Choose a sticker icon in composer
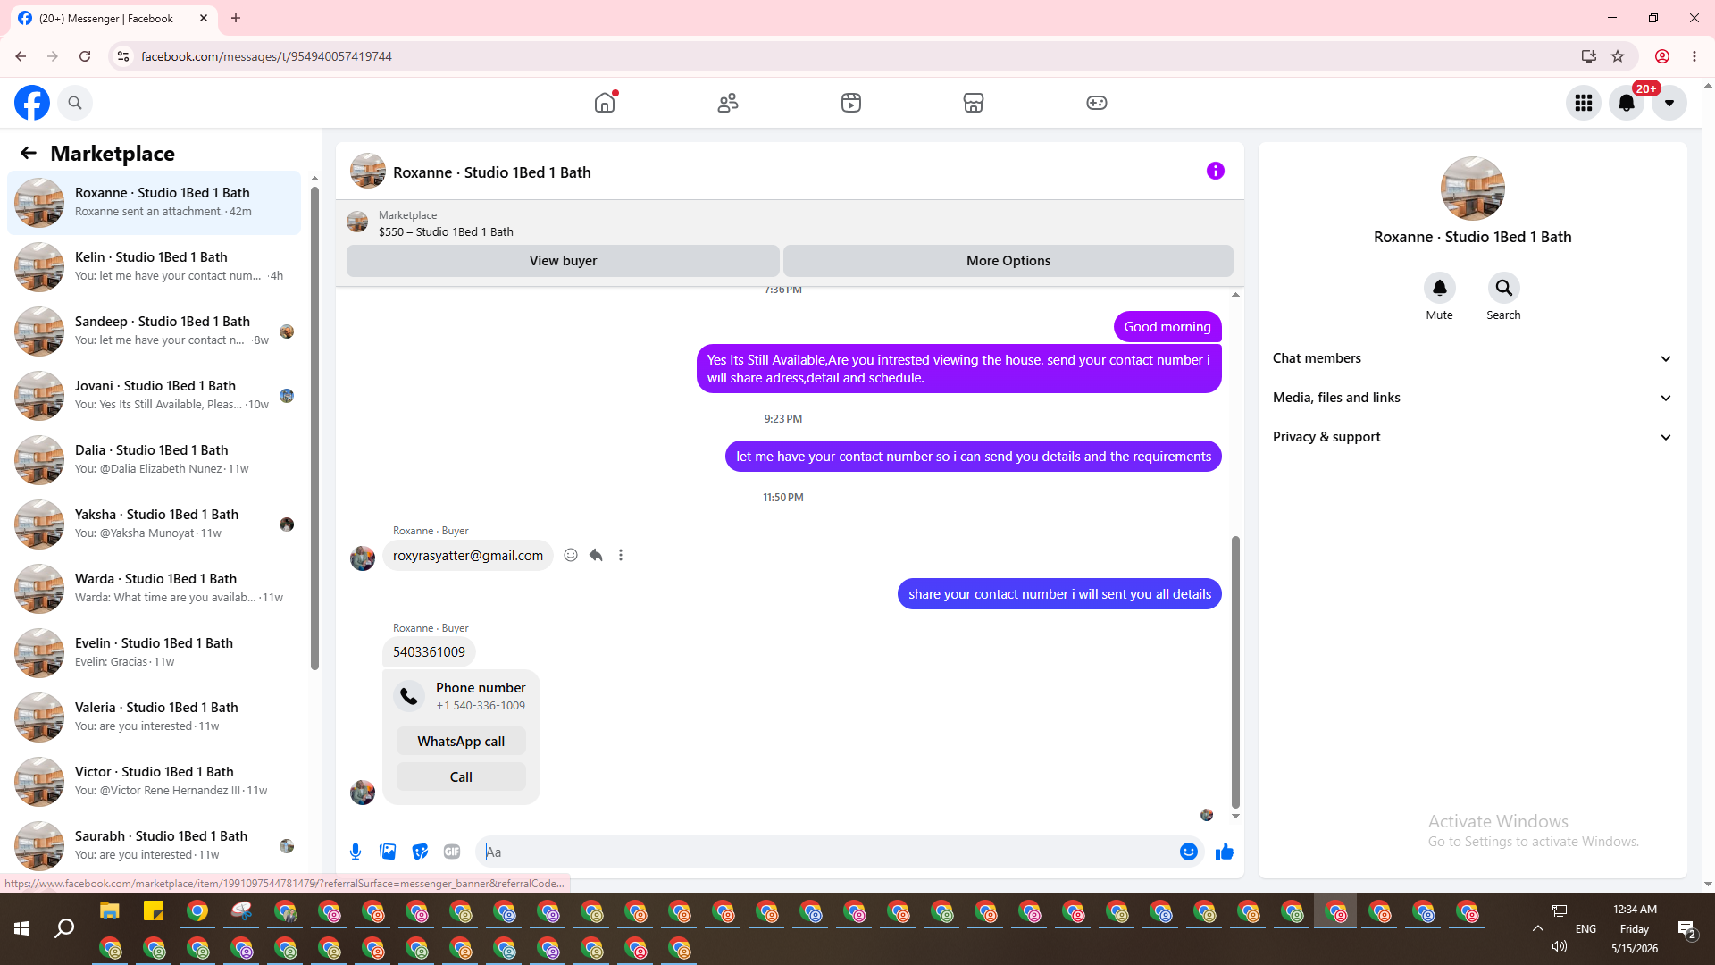The height and width of the screenshot is (965, 1715). 420,852
